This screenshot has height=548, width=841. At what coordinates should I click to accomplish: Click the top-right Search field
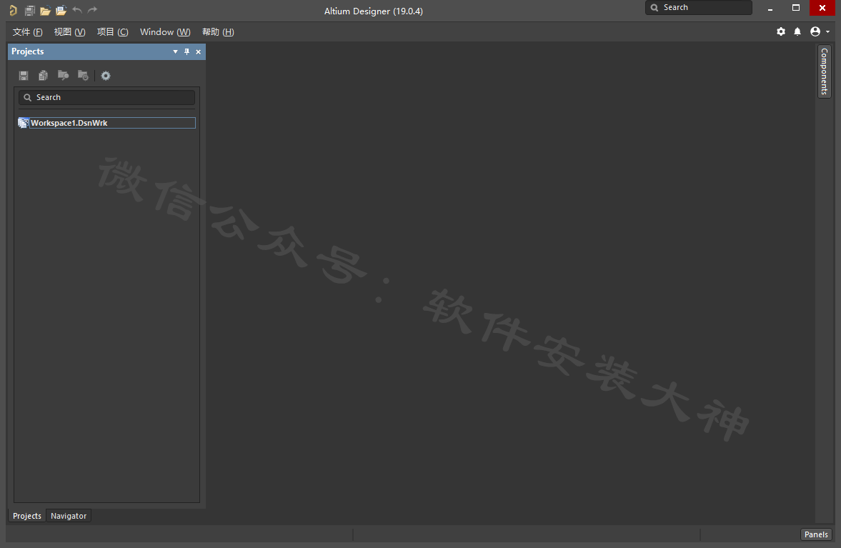[x=698, y=8]
